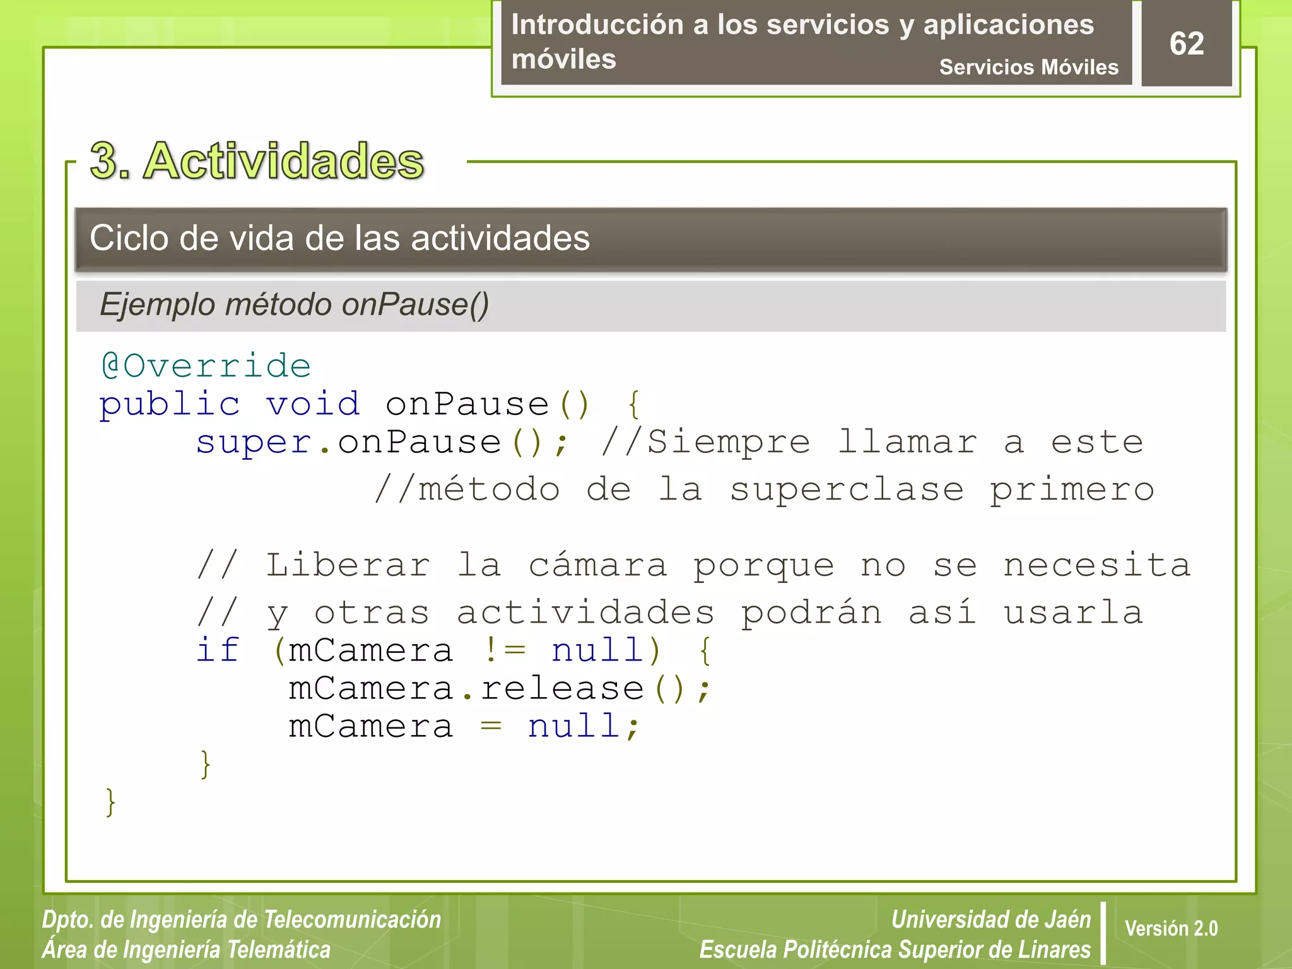
Task: Click 'Escuela Politécnica Superior de Linares' footer
Action: pyautogui.click(x=895, y=949)
